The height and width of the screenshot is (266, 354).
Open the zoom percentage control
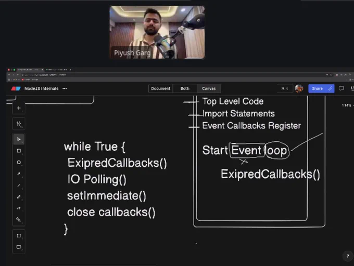click(x=347, y=105)
